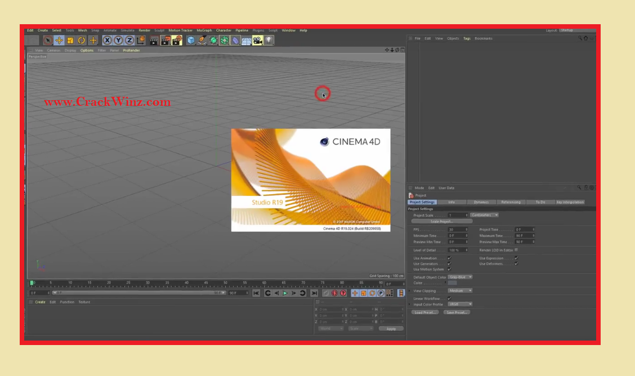
Task: Toggle Use Generators checkbox
Action: point(450,263)
